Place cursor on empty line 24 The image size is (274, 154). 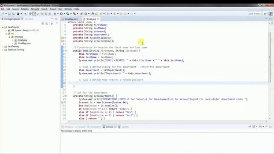pos(168,83)
